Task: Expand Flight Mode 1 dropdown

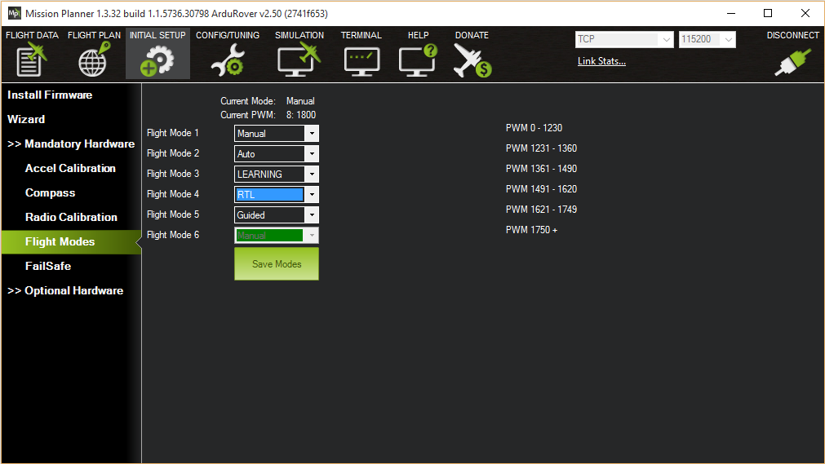Action: tap(310, 134)
